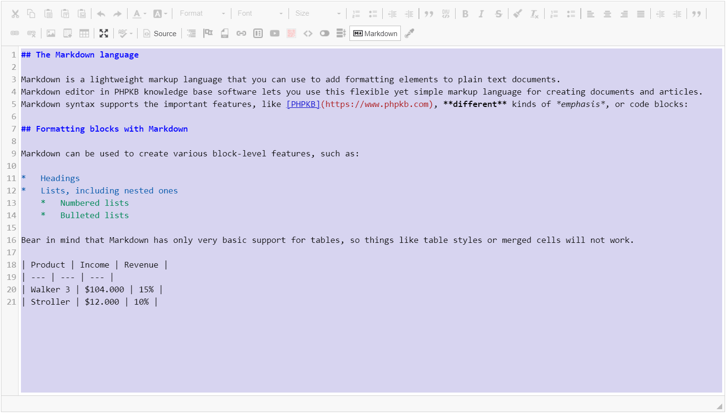Open the Format dropdown
The image size is (726, 413).
click(202, 14)
